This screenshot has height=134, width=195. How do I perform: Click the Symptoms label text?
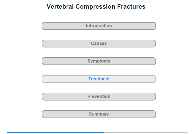[99, 61]
